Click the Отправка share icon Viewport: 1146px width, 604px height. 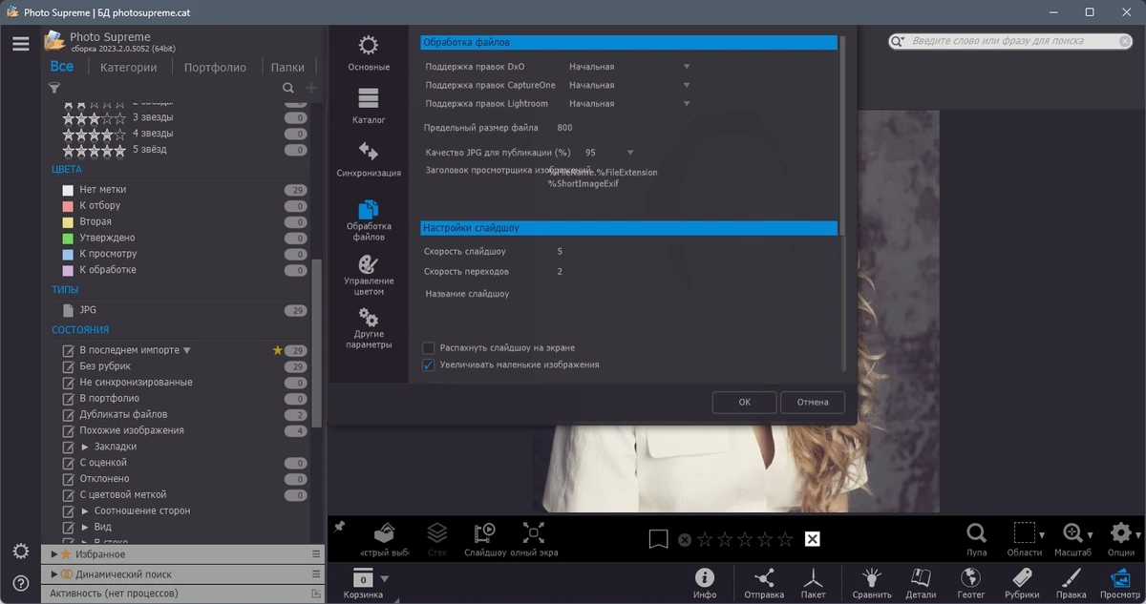(x=764, y=583)
